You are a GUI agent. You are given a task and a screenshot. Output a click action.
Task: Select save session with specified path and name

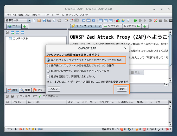pos(80,65)
